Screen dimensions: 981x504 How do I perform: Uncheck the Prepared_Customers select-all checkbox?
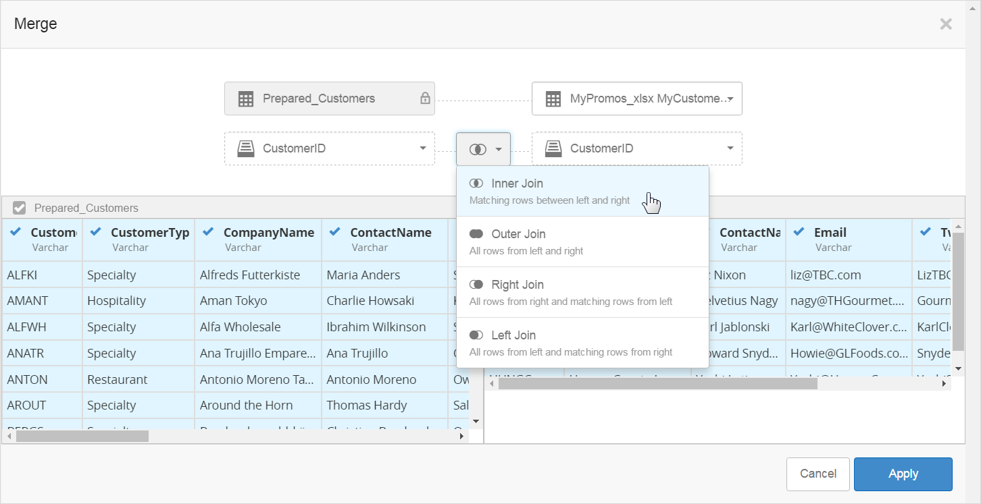point(20,208)
